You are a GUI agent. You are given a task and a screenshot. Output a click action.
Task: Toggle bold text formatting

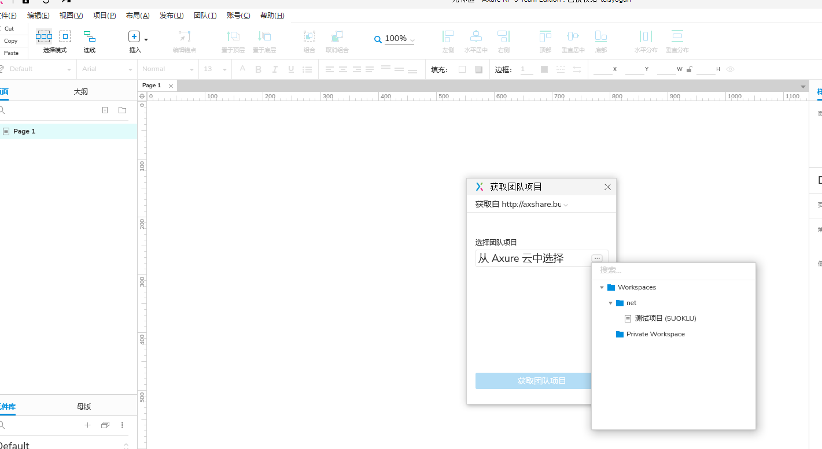tap(259, 69)
